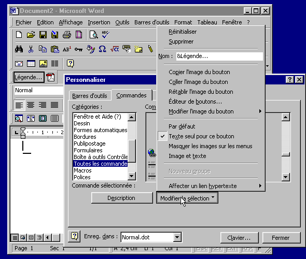
Task: Expand 'Affecter un lien hypertexte' submenu
Action: [x=211, y=186]
